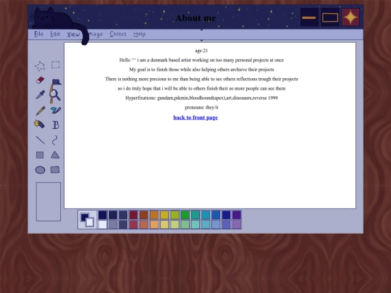Image resolution: width=391 pixels, height=293 pixels.
Task: Click the gold star close button
Action: [x=350, y=17]
